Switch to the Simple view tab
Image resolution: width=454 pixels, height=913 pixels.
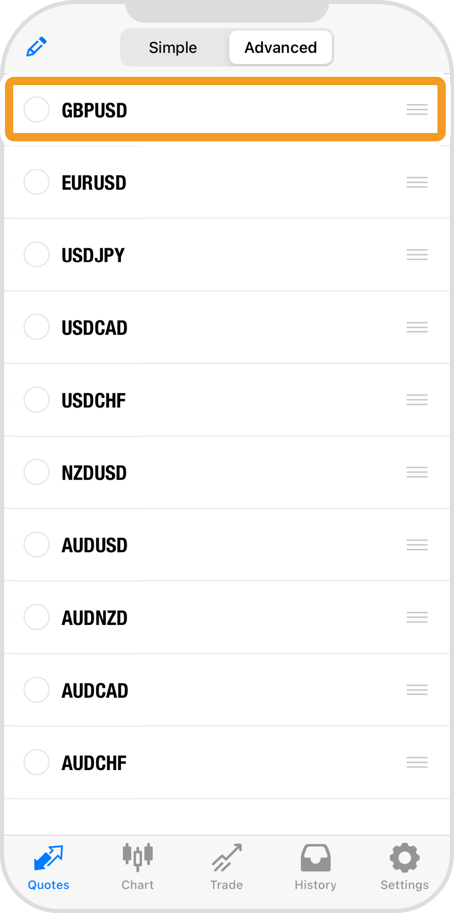point(173,48)
